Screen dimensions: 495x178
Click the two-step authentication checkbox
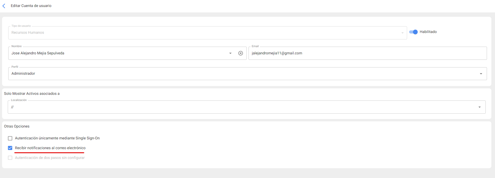coord(10,158)
